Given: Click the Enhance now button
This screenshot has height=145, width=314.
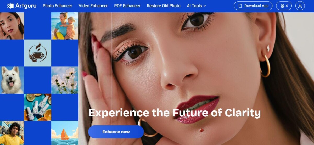Looking at the screenshot, I should (x=116, y=132).
